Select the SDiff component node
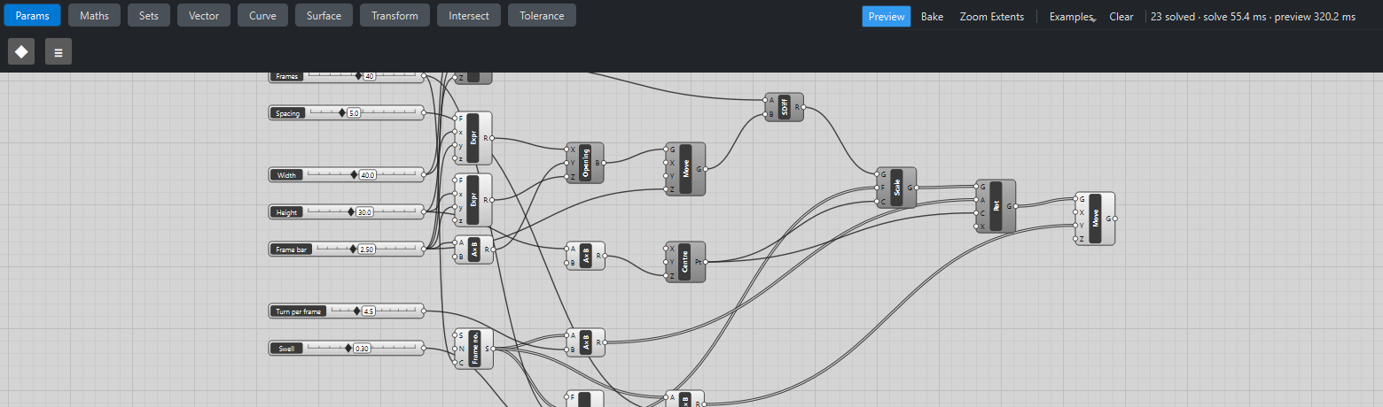1383x407 pixels. (784, 107)
